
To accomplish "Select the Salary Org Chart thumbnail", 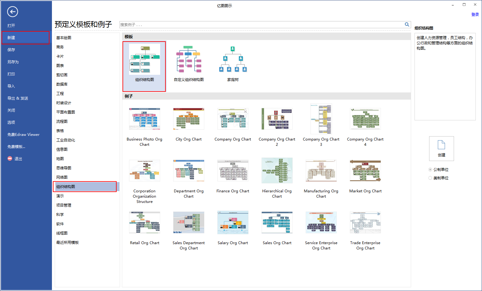I will 233,222.
